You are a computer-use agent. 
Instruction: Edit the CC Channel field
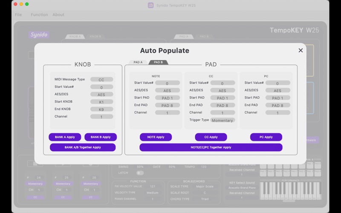click(223, 112)
